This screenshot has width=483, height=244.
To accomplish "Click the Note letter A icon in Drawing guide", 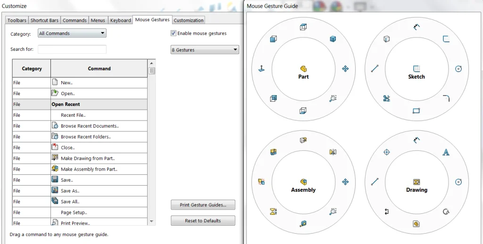I will pyautogui.click(x=446, y=152).
